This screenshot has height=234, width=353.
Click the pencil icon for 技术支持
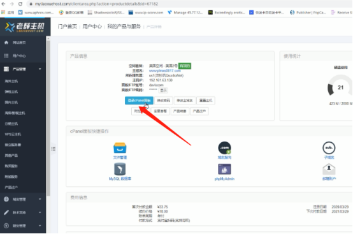6,212
